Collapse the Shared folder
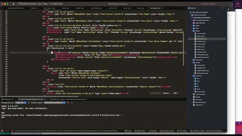Screen dimensions: 242x136 pos(192,63)
